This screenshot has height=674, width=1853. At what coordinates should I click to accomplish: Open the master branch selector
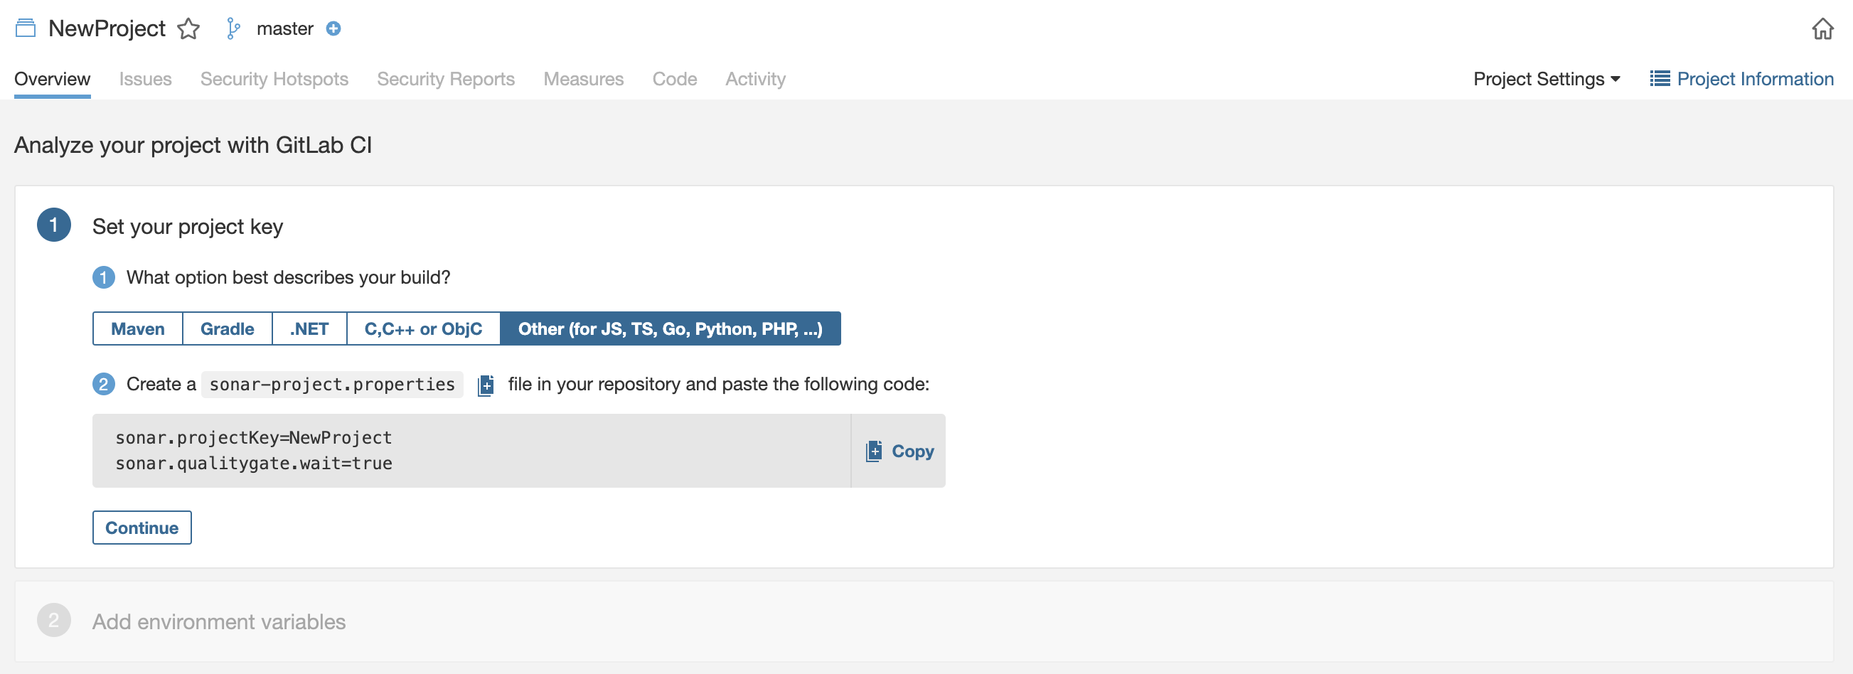pyautogui.click(x=285, y=28)
